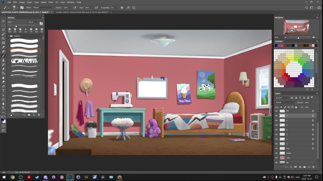Screen dimensions: 323x181
Task: Select the Move tool
Action: coord(3,21)
